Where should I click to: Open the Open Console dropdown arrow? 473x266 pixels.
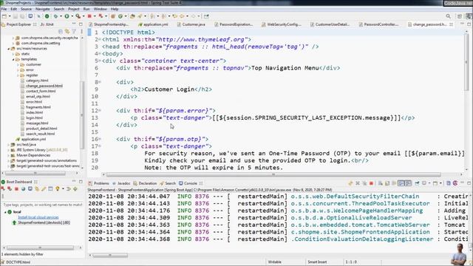point(440,183)
